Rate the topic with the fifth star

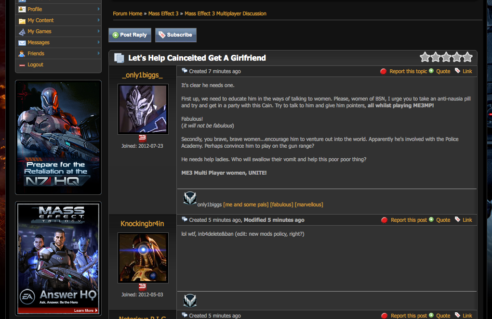coord(467,57)
